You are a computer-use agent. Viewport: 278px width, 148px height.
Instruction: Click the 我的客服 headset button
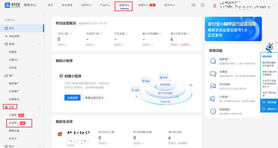[x=269, y=102]
